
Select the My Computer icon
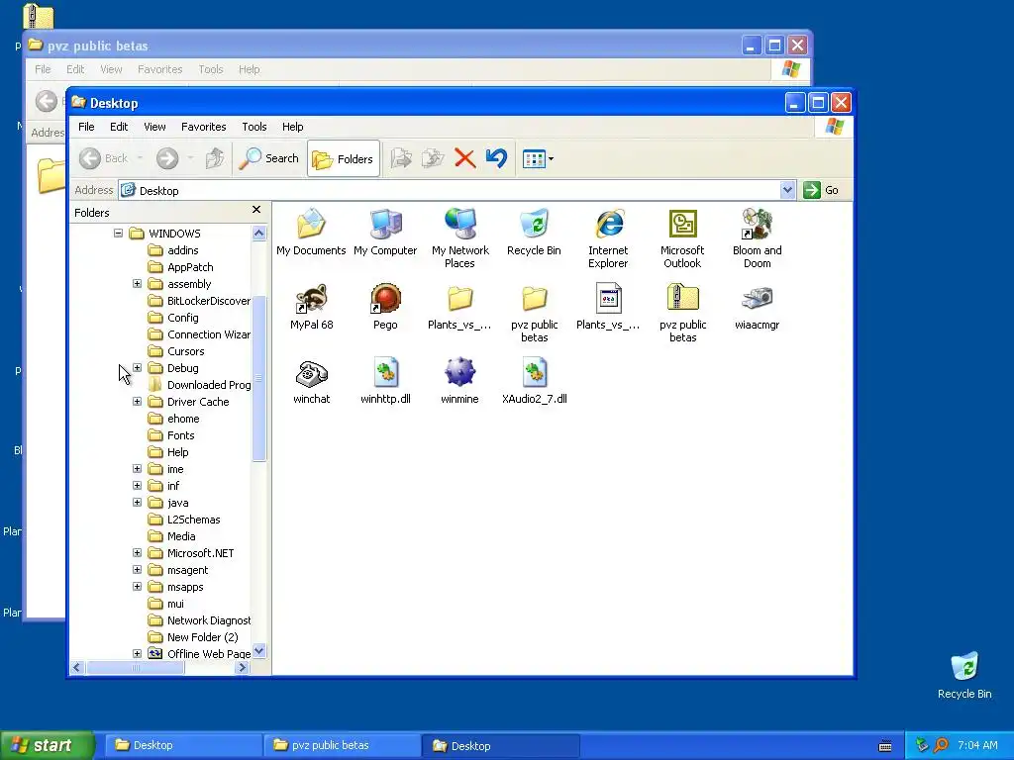(385, 225)
